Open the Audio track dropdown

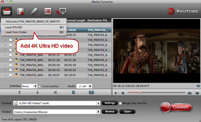tap(84, 86)
